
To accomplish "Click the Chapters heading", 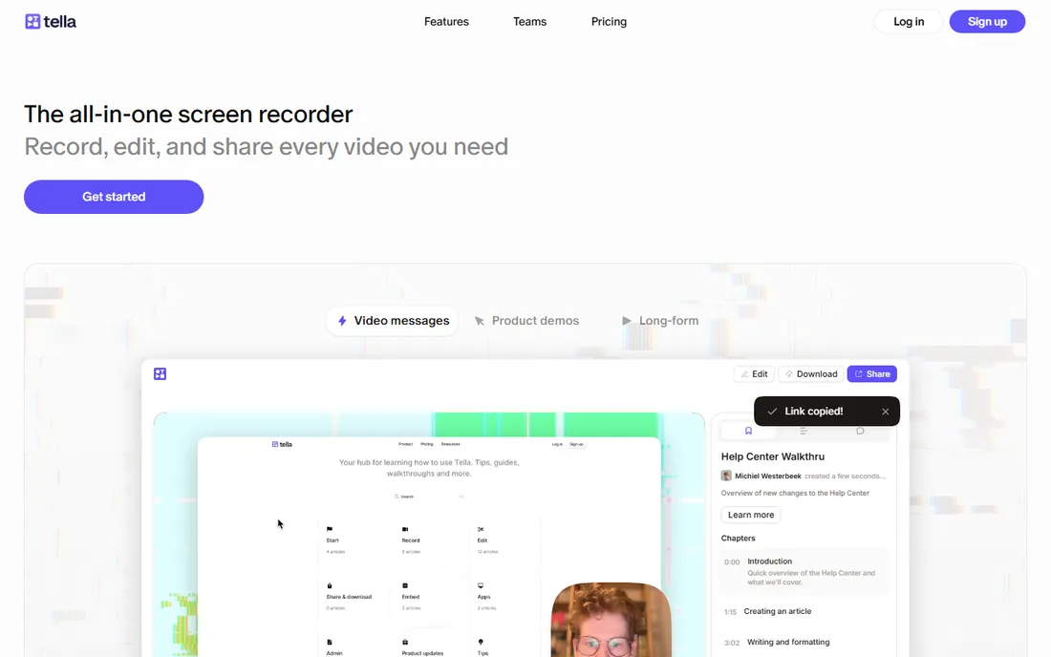I will tap(738, 539).
